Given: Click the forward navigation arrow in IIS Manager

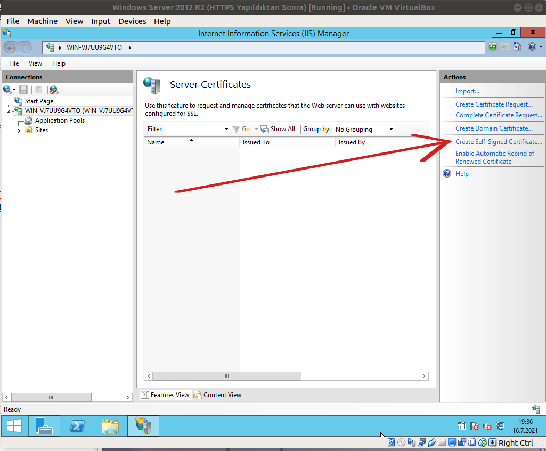Looking at the screenshot, I should pyautogui.click(x=27, y=48).
